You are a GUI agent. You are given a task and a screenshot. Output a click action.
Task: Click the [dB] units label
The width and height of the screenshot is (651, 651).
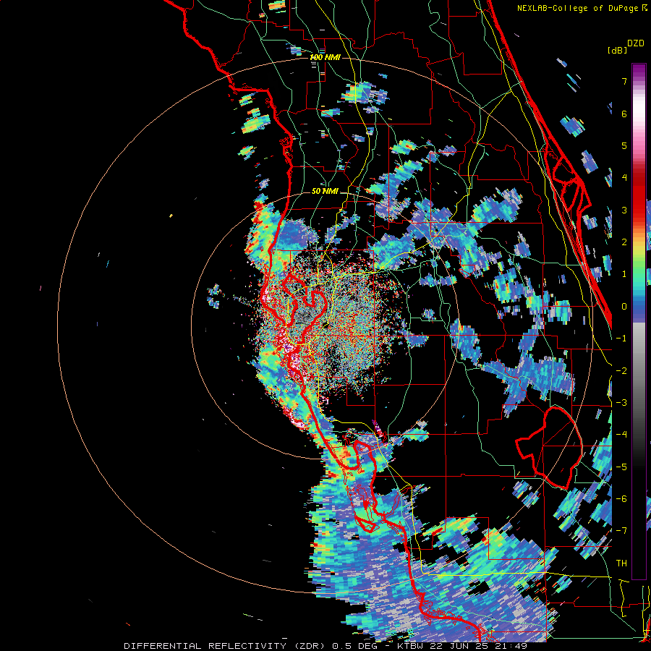click(x=618, y=50)
